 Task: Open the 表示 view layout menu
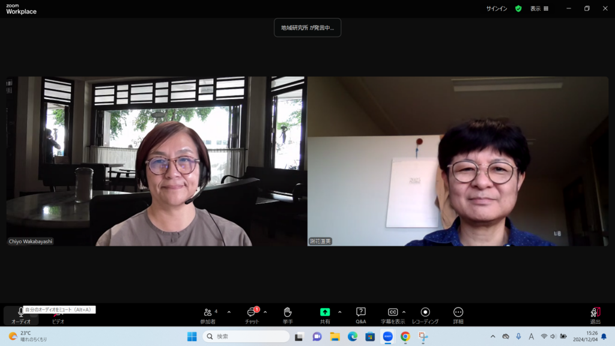click(539, 8)
